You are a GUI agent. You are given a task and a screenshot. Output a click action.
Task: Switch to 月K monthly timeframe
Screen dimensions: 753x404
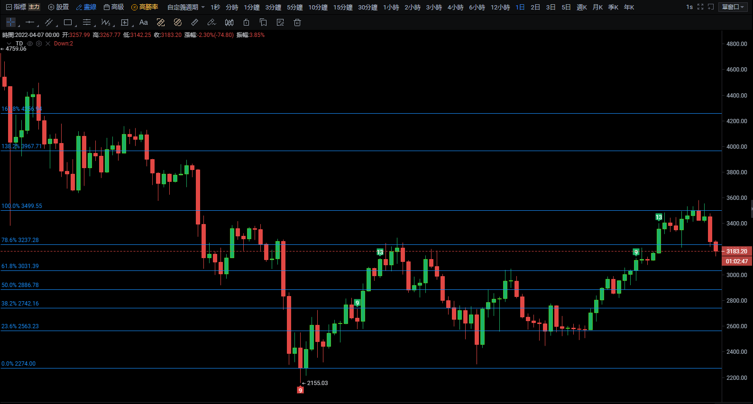pos(597,7)
